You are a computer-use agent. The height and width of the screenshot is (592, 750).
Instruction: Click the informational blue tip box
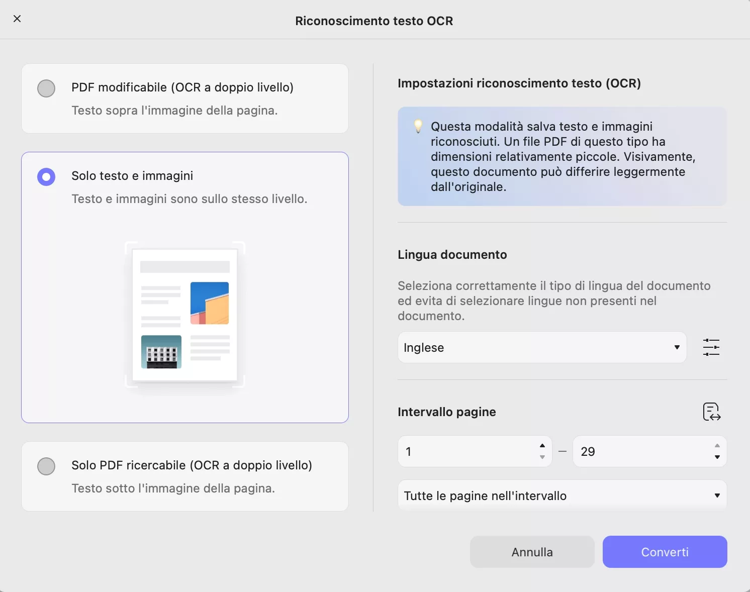coord(561,157)
